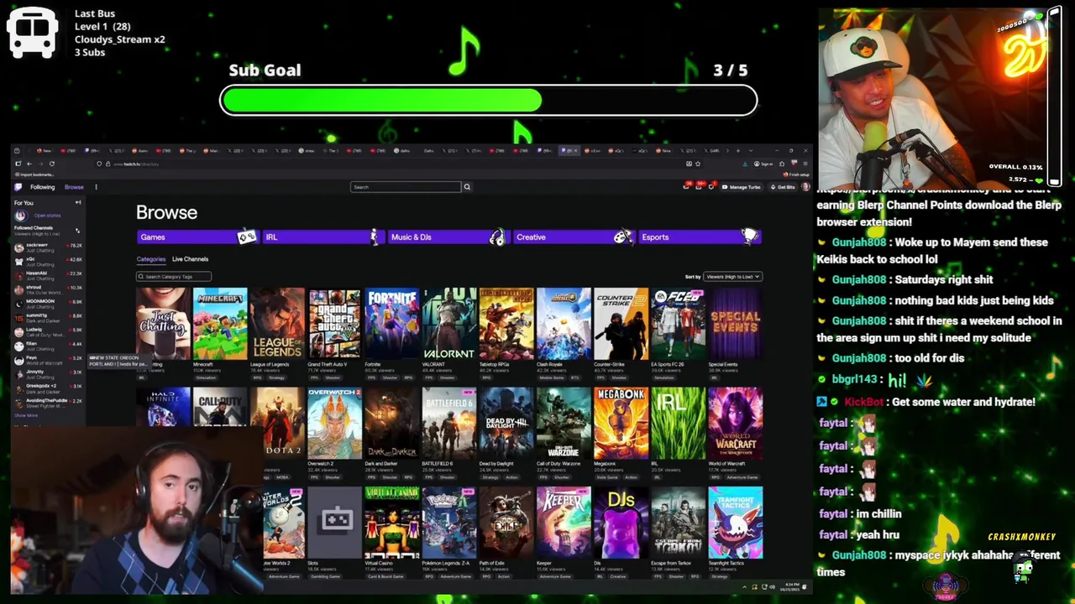Open the Slots category placeholder thumbnail
The height and width of the screenshot is (604, 1075).
pos(334,523)
